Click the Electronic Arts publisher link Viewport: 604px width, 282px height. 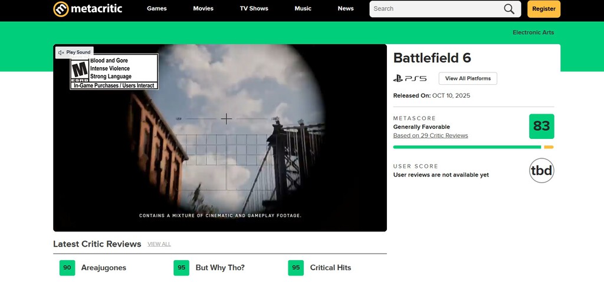point(533,32)
